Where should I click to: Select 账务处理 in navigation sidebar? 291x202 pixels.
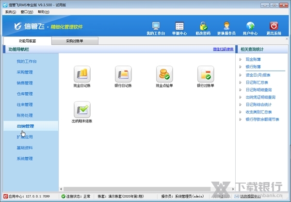coord(25,115)
